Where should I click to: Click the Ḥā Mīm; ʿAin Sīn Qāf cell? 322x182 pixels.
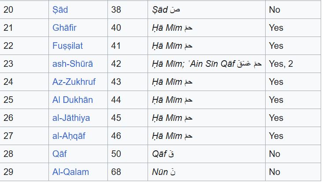(x=206, y=64)
